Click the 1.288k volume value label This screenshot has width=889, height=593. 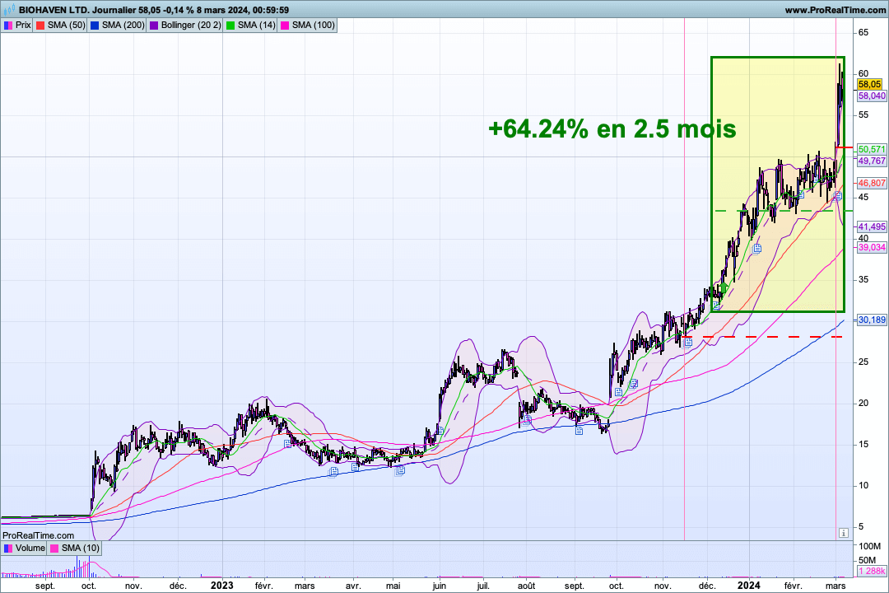click(872, 570)
